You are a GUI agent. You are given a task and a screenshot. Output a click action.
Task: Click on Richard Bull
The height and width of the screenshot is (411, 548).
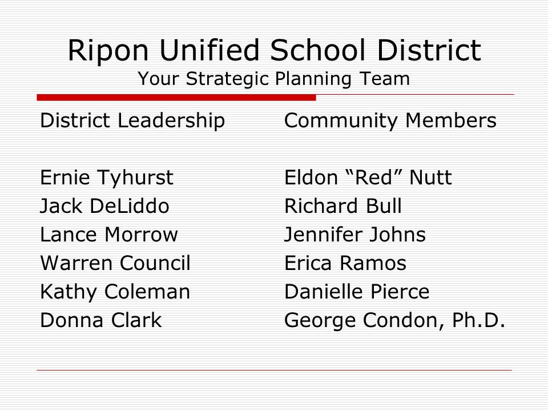click(x=343, y=206)
